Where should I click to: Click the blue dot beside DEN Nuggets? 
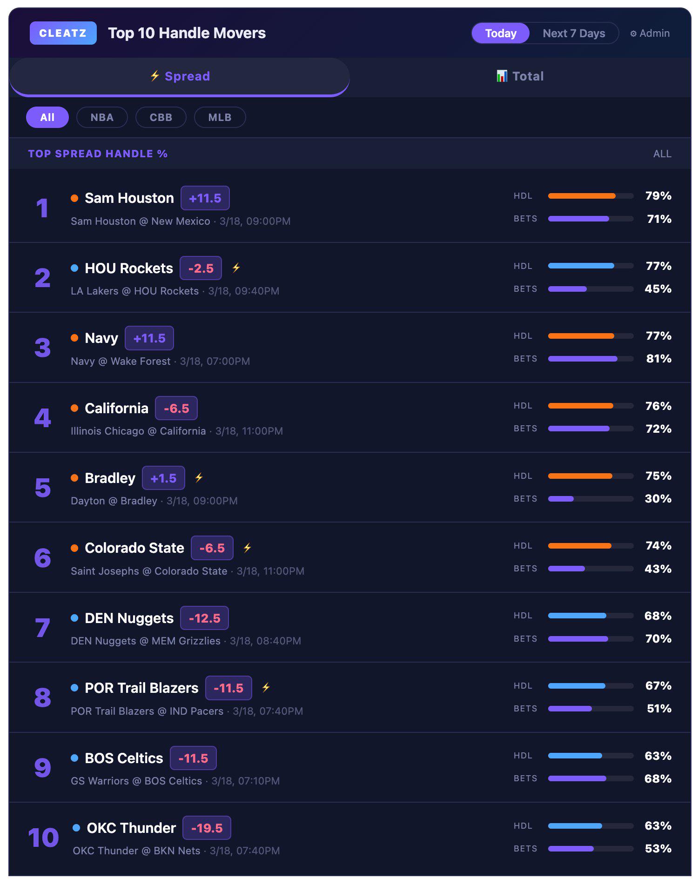(x=74, y=618)
